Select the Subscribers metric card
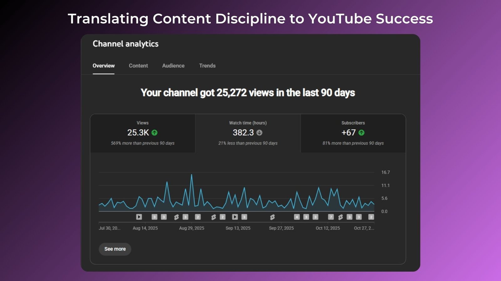The width and height of the screenshot is (501, 281). click(353, 133)
